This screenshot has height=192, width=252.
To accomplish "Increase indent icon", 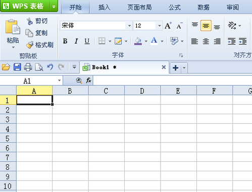I will (x=243, y=41).
